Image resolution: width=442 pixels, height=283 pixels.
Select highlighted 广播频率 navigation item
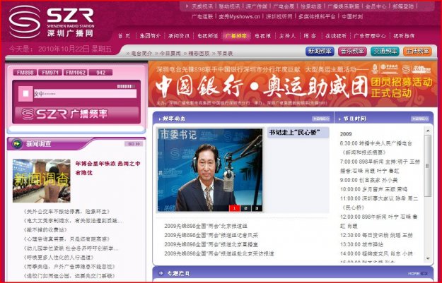[x=236, y=36]
